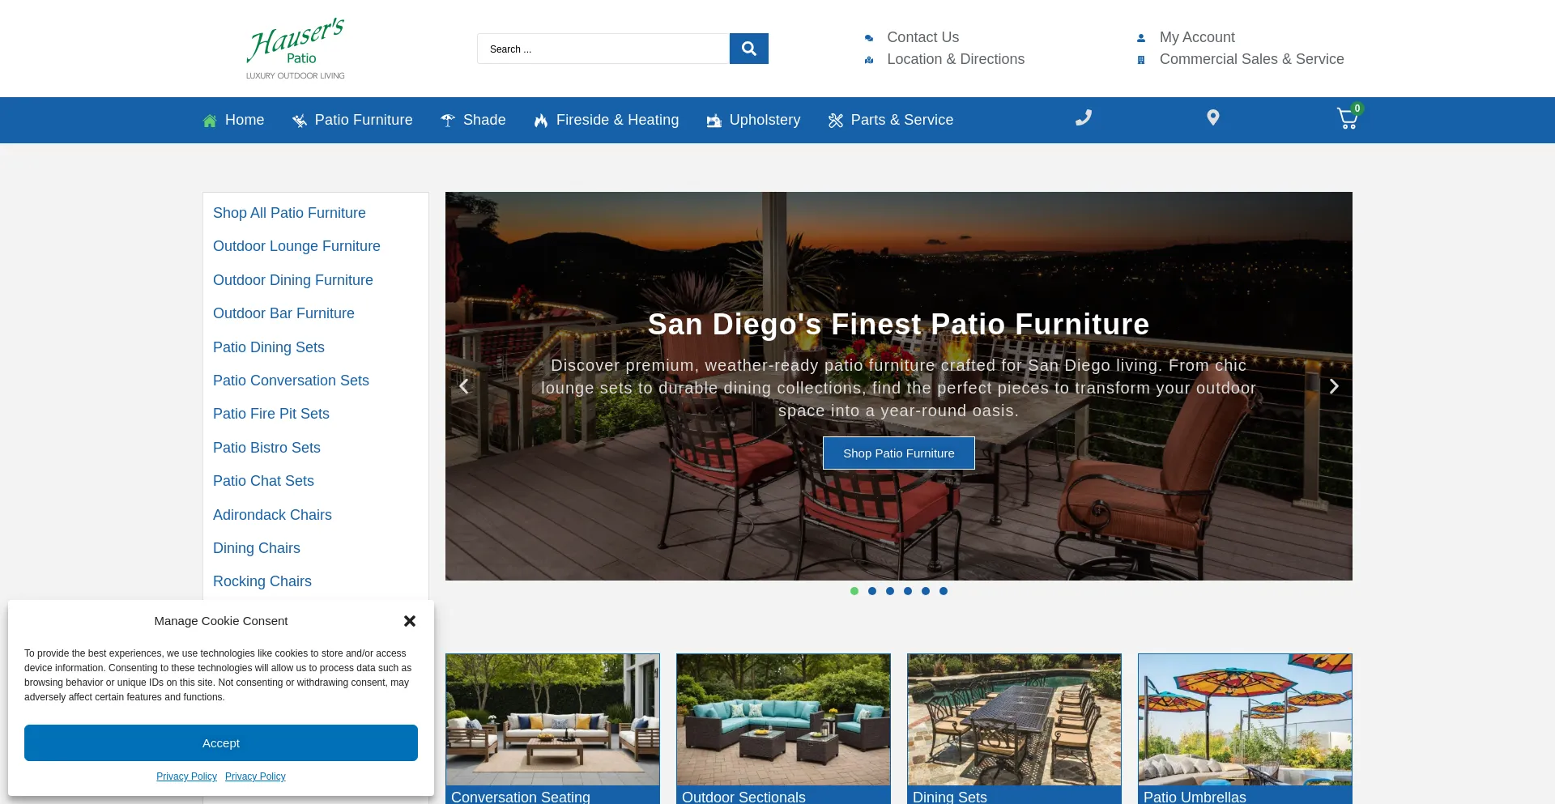Select the fourth carousel dot
The image size is (1555, 804).
tap(908, 591)
